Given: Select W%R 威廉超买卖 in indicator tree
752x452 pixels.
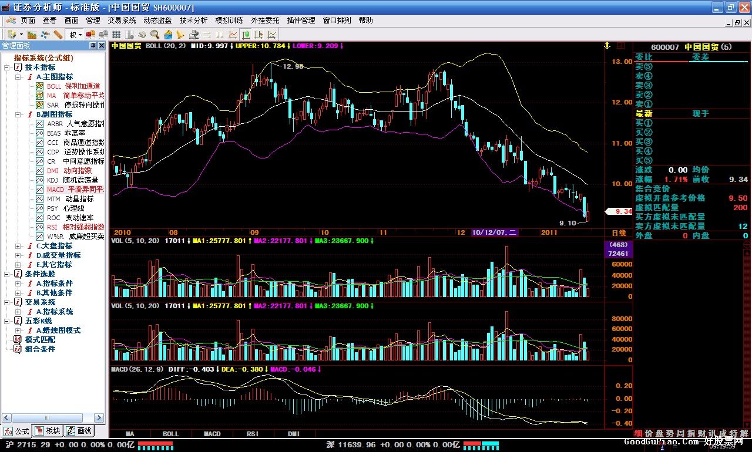Looking at the screenshot, I should click(75, 237).
